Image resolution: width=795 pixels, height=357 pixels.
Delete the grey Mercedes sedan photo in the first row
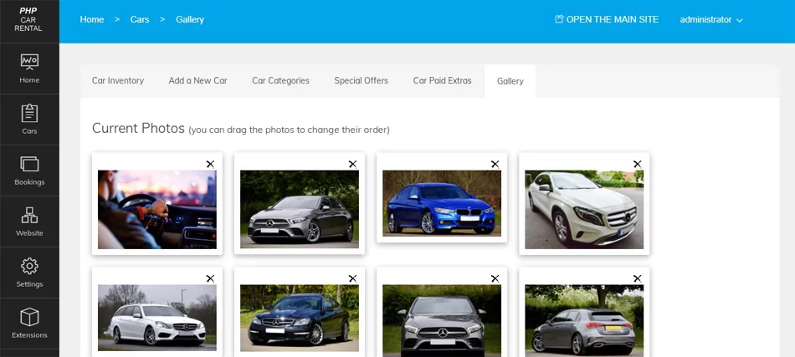352,164
